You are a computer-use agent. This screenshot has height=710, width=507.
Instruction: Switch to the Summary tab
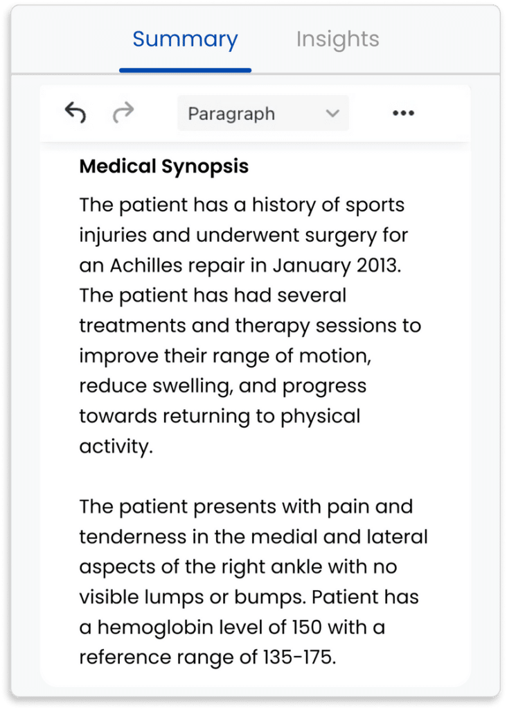[185, 40]
